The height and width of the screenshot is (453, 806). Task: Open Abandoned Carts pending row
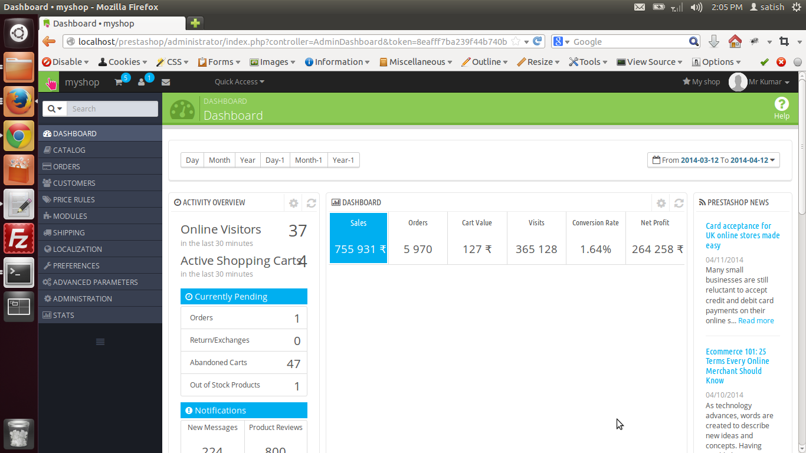[x=244, y=363]
